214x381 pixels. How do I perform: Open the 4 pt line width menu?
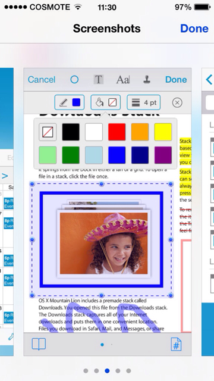coord(144,102)
